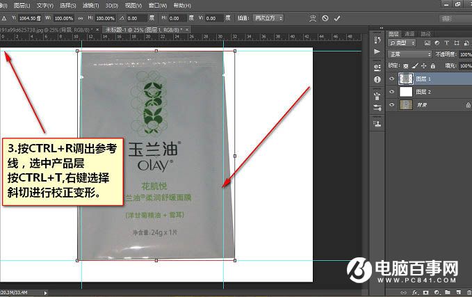Add a layer mask icon

point(425,292)
